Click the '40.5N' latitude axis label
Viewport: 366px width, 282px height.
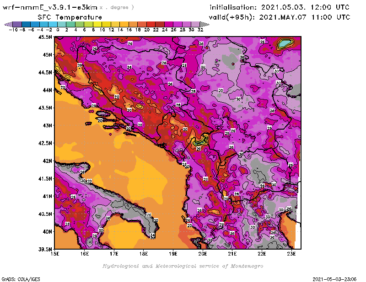tap(45, 214)
